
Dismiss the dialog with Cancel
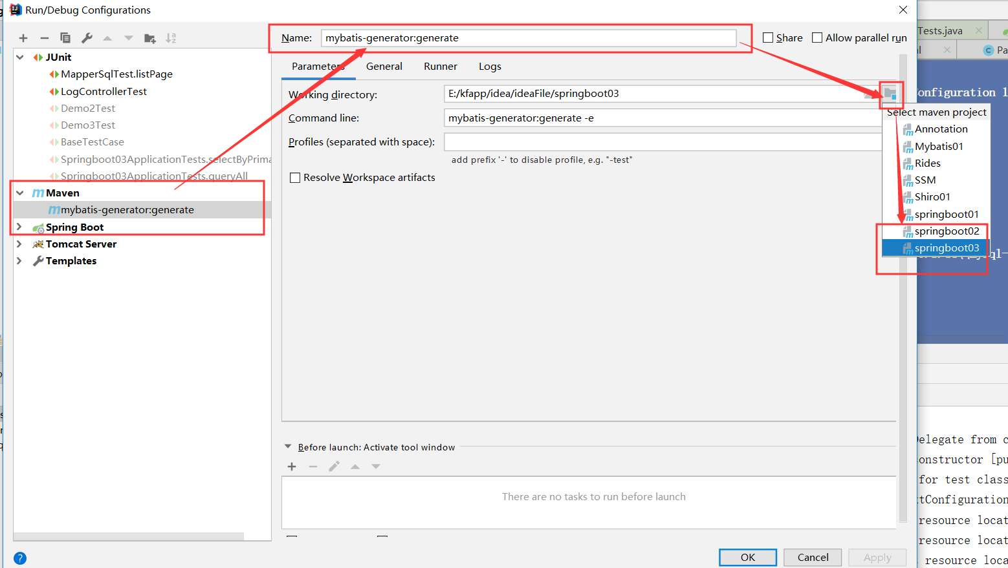click(812, 557)
